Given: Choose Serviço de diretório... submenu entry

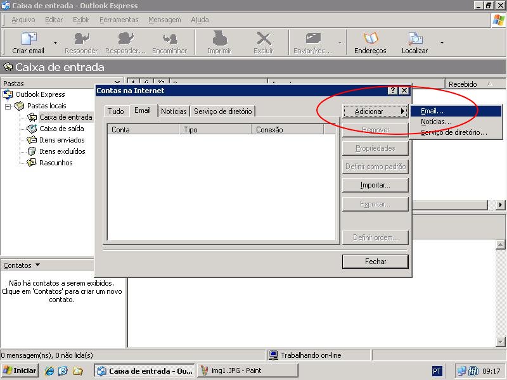Looking at the screenshot, I should point(456,132).
